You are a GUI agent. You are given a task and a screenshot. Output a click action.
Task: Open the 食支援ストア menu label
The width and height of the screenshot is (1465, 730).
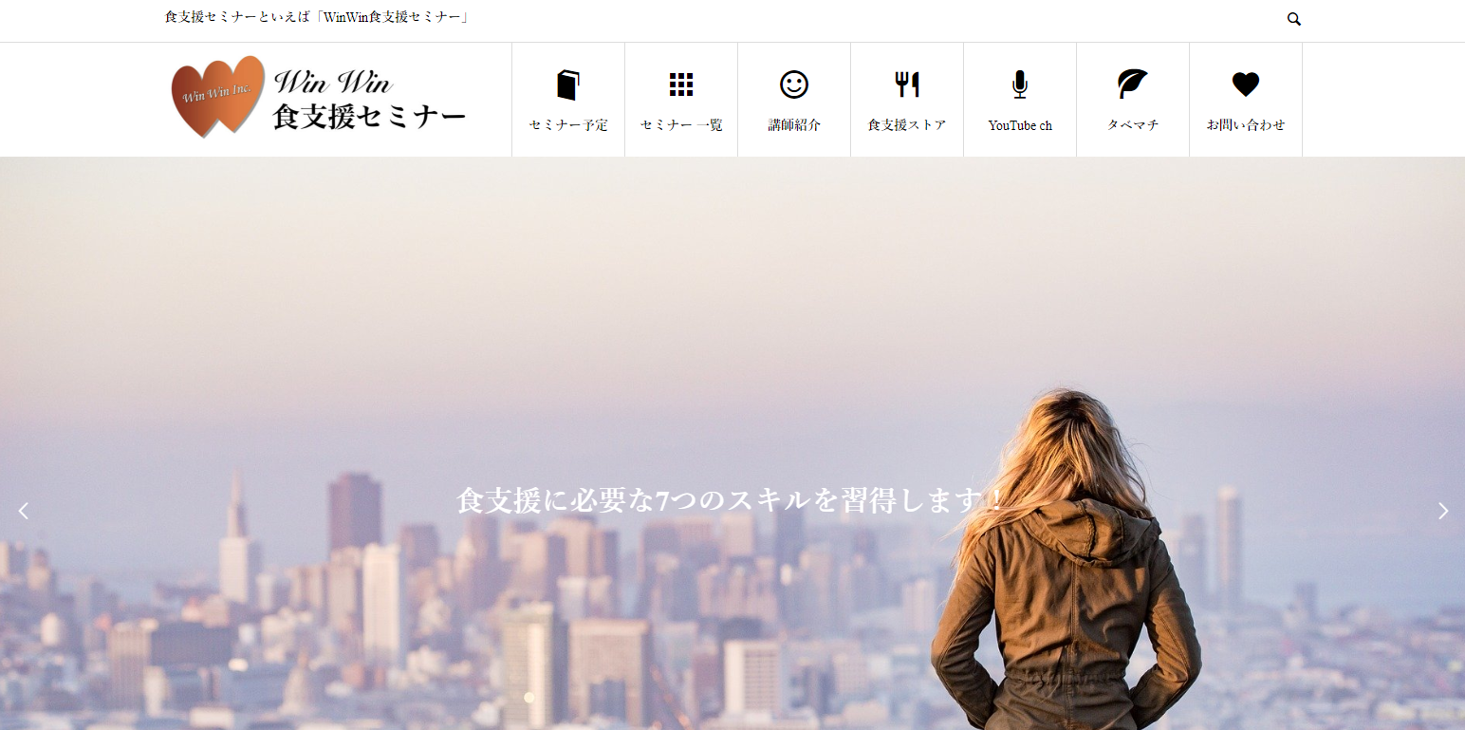[x=906, y=125]
